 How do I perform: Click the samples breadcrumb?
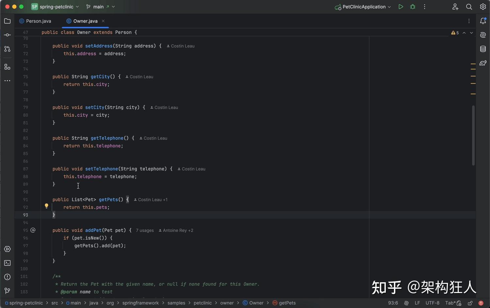(176, 303)
